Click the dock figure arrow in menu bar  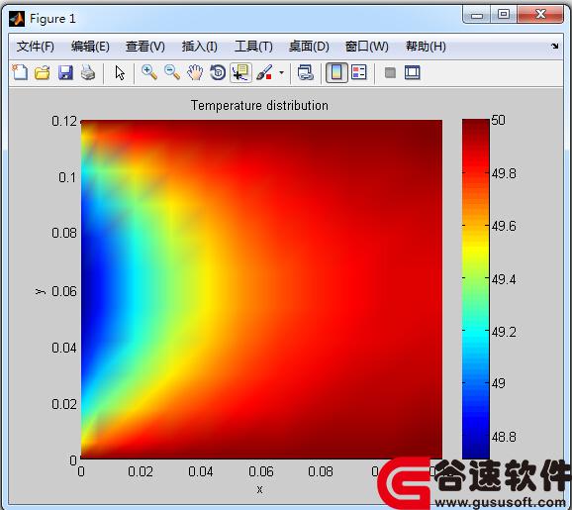(x=555, y=46)
